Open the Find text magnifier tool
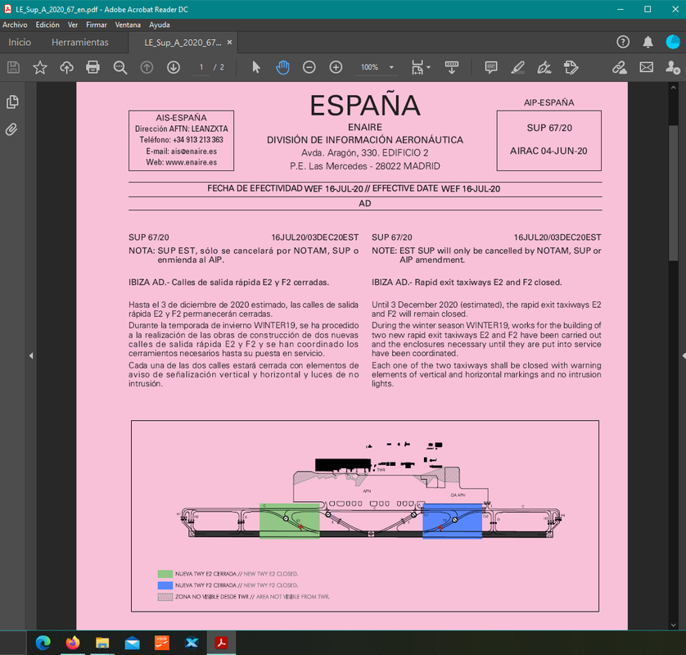Screen dimensions: 686x655 point(120,67)
